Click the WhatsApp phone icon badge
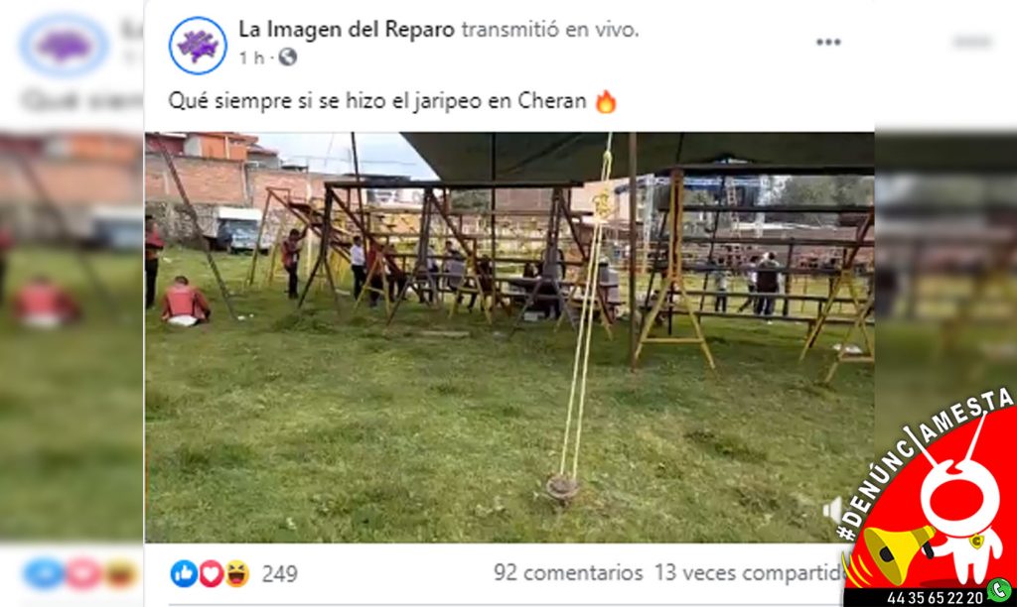 tap(1000, 590)
